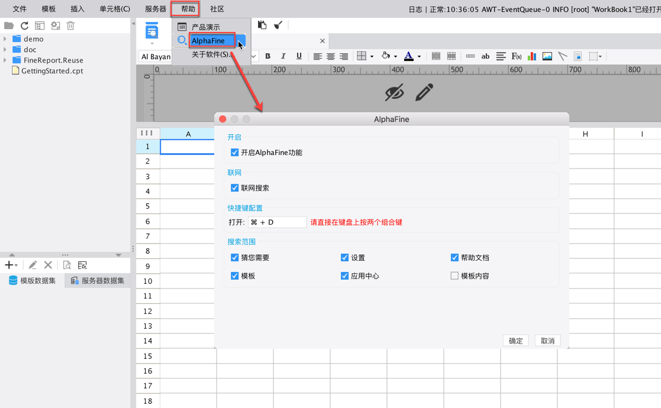Image resolution: width=661 pixels, height=408 pixels.
Task: Click the format painter brush icon
Action: 278,25
